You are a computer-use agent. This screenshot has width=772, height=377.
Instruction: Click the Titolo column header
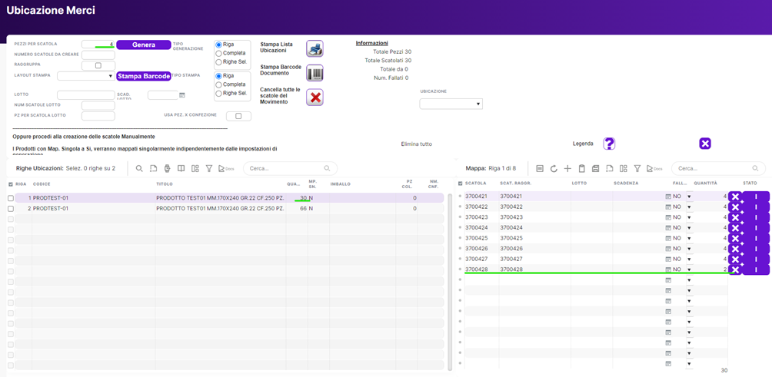point(164,184)
